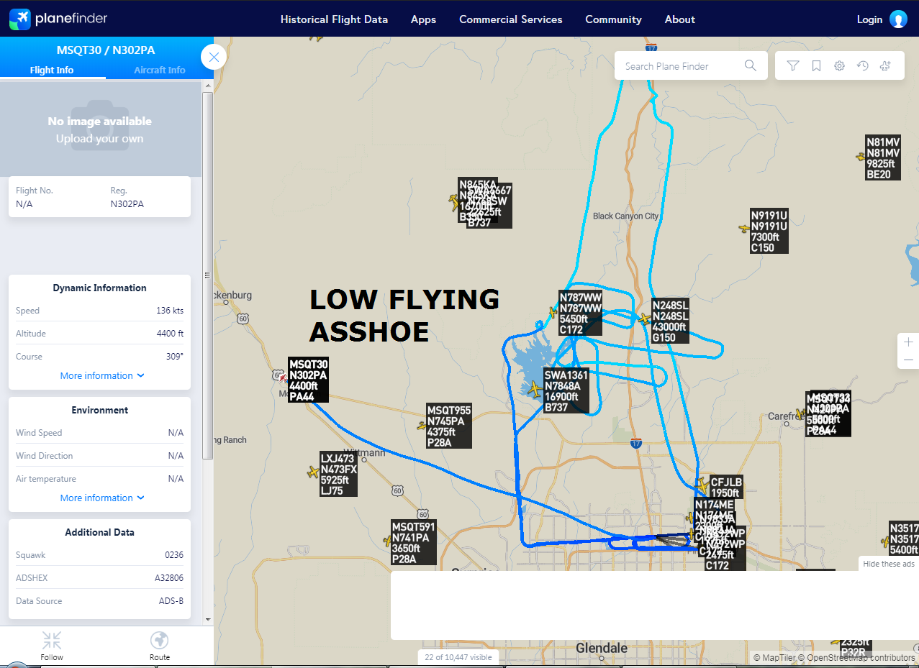
Task: Open the MapTiler attribution link
Action: 776,657
